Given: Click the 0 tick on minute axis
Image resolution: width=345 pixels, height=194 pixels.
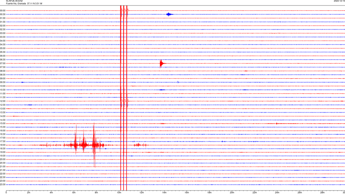Looking at the screenshot, I should pos(6,193).
